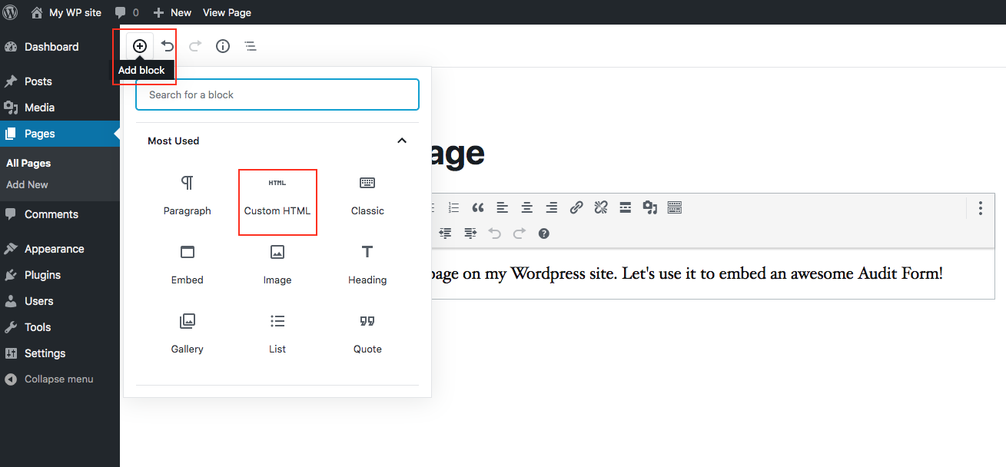This screenshot has width=1006, height=467.
Task: Apply center alignment in classic toolbar
Action: tap(527, 207)
